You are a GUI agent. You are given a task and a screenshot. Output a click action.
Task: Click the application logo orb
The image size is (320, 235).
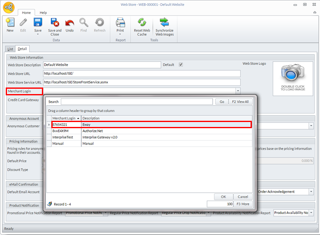(9, 7)
